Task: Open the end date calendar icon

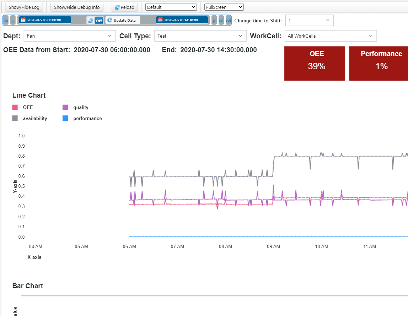Action: point(160,20)
